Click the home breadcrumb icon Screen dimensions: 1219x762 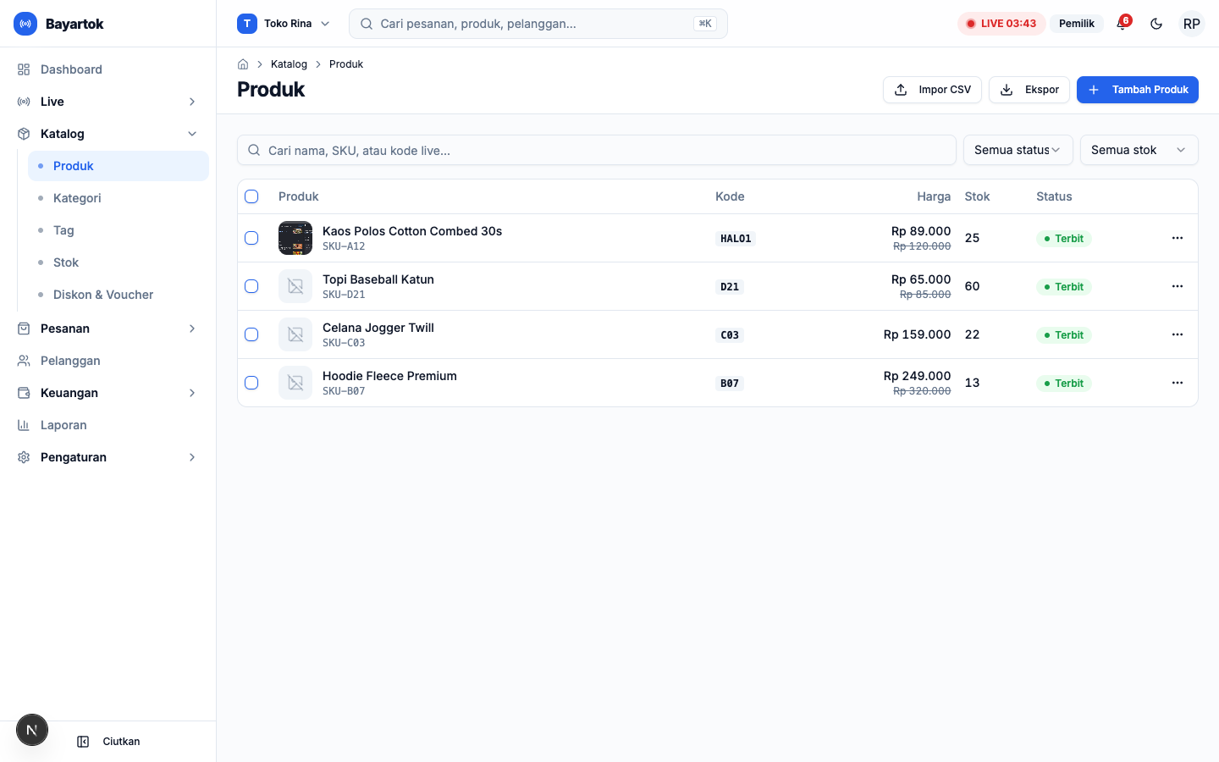click(243, 64)
